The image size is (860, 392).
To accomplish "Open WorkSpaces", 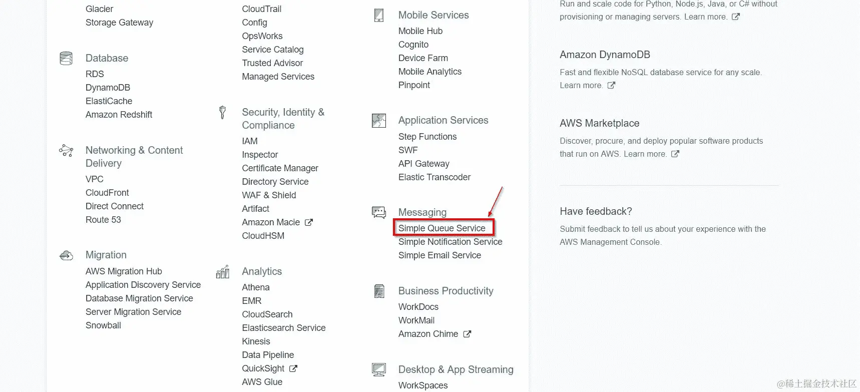I will tap(423, 385).
